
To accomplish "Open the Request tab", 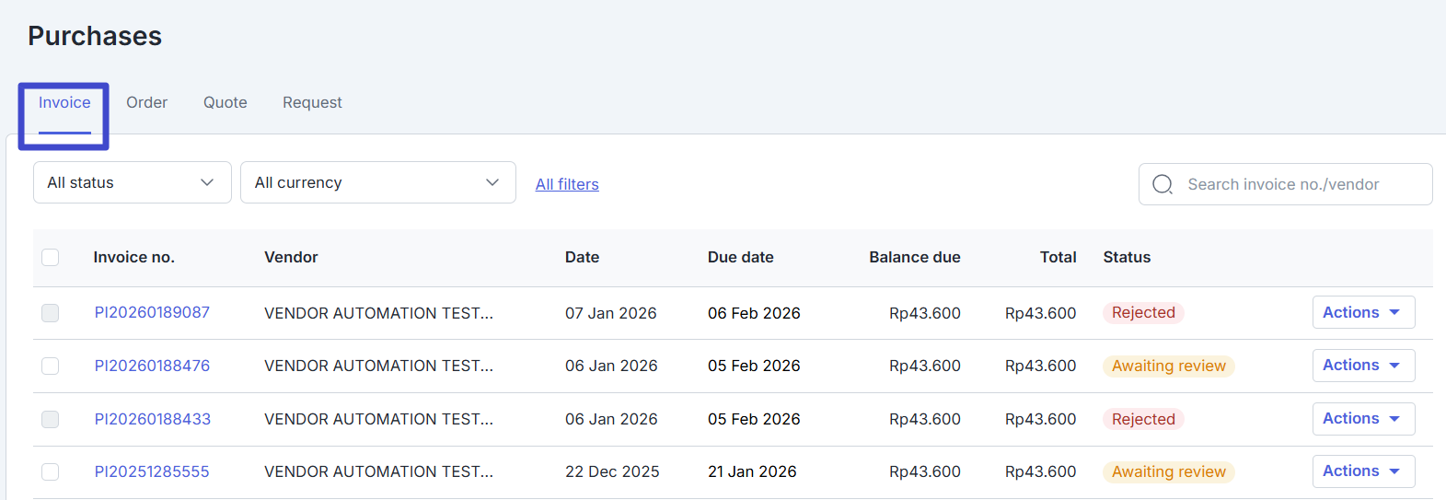I will pos(312,102).
